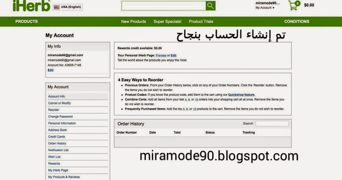Click the $0.00 cart total
The image size is (342, 180).
tap(309, 5)
